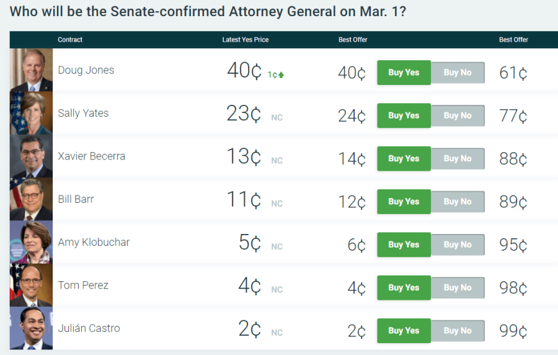The image size is (558, 355).
Task: Click Sally Yates's photo thumbnail
Action: 31,114
